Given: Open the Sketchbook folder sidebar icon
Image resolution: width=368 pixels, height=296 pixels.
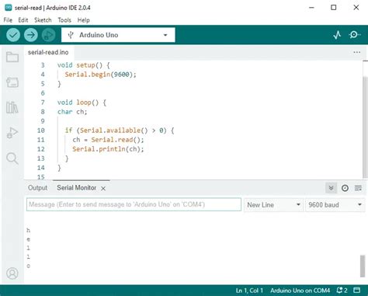Looking at the screenshot, I should point(12,57).
